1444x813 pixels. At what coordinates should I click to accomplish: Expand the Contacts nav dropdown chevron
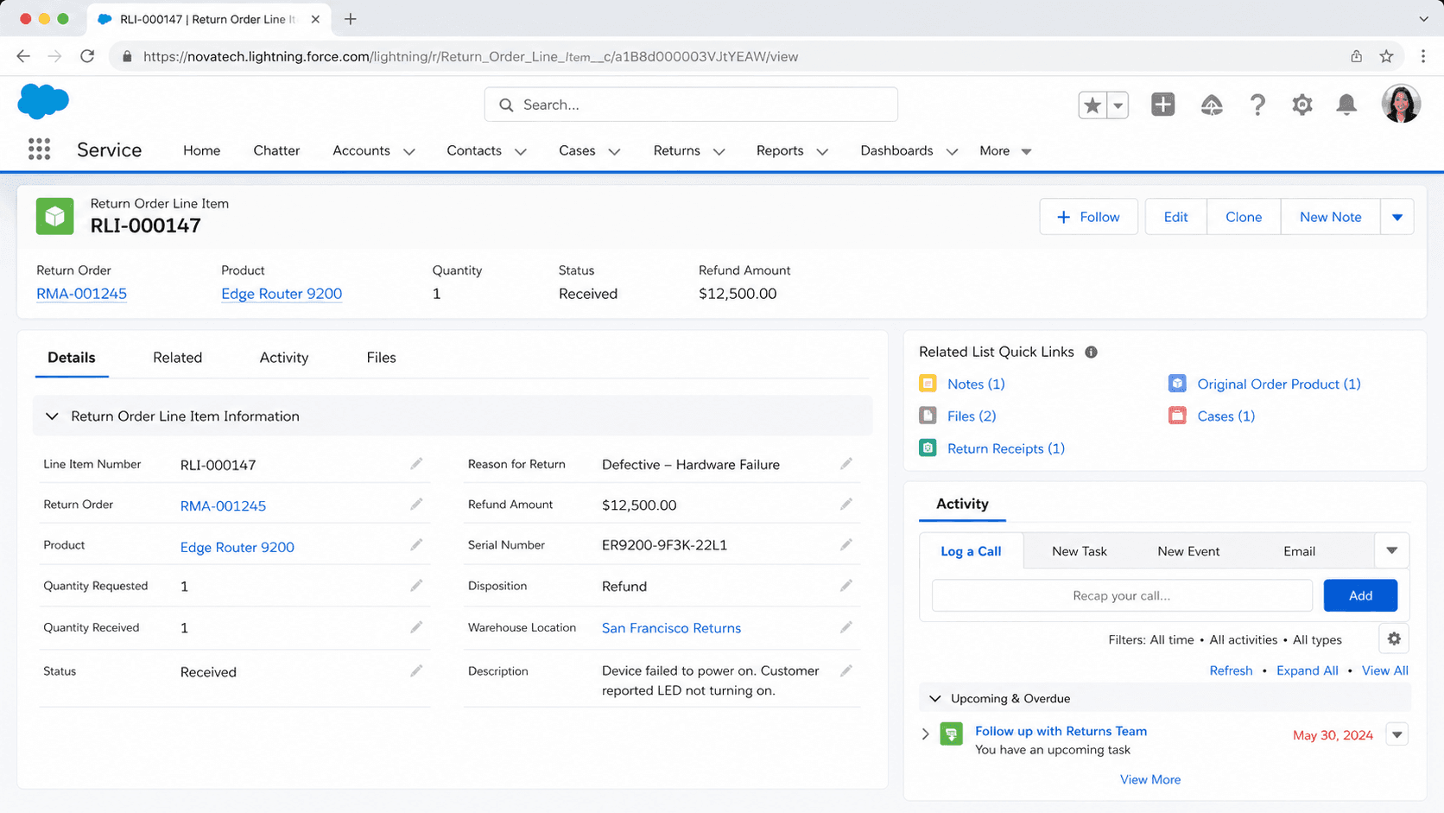click(x=521, y=151)
